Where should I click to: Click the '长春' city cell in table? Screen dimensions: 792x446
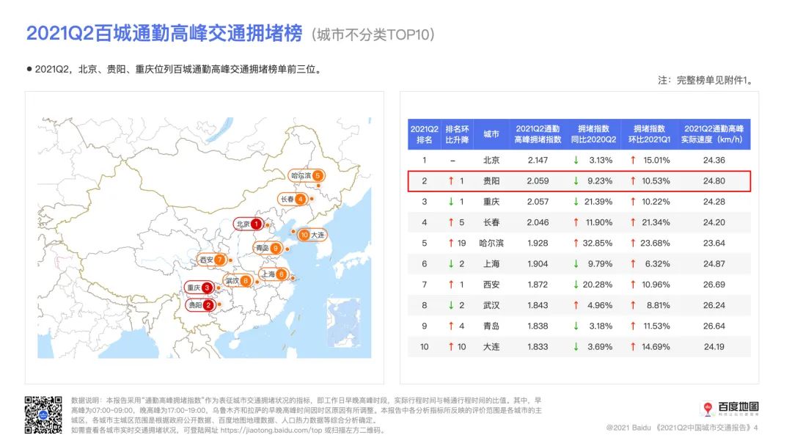491,222
